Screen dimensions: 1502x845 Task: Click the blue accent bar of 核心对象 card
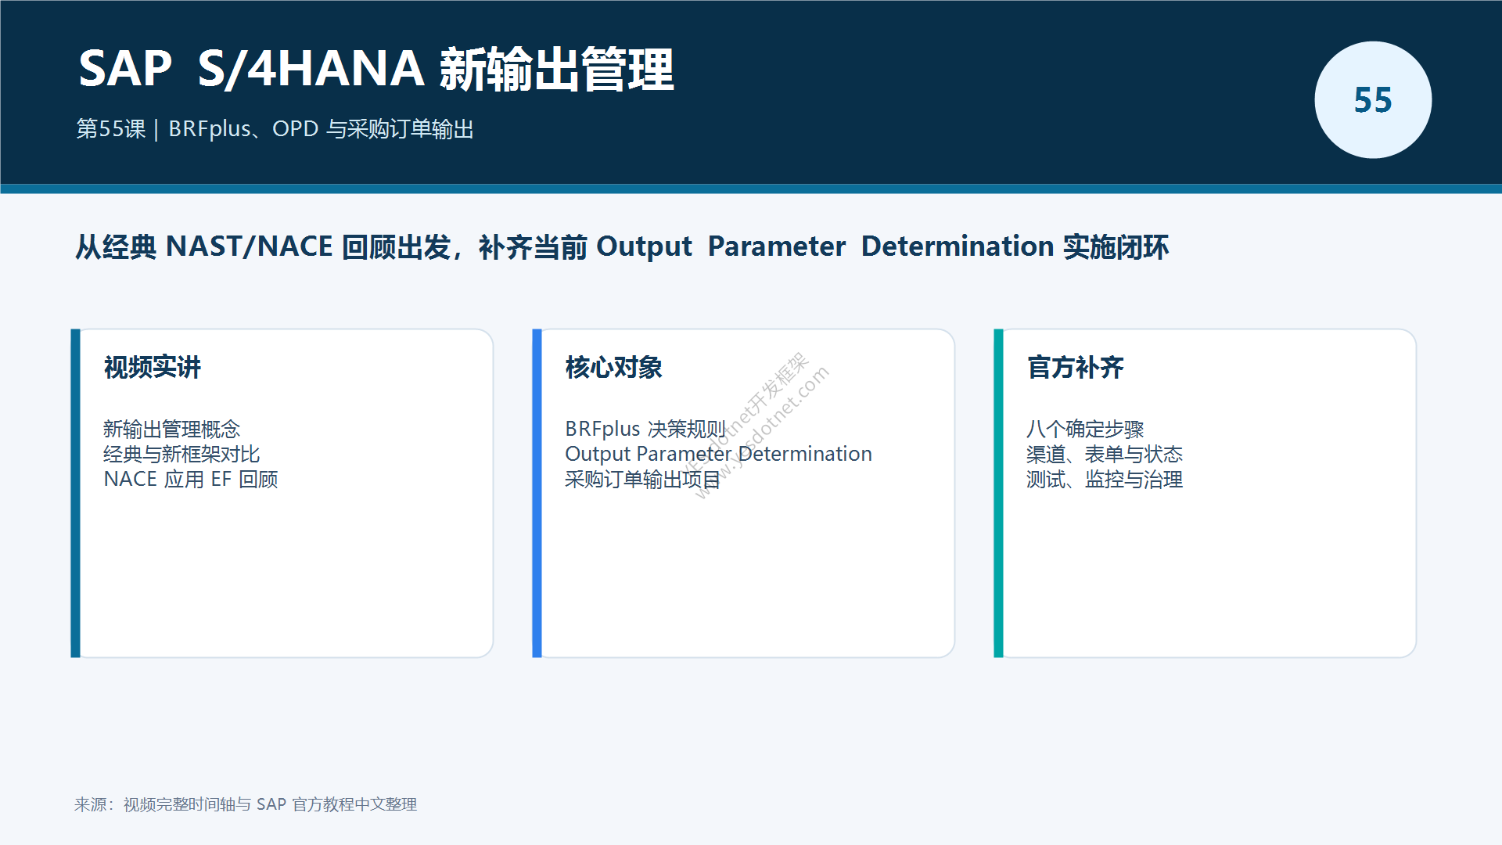pyautogui.click(x=537, y=493)
